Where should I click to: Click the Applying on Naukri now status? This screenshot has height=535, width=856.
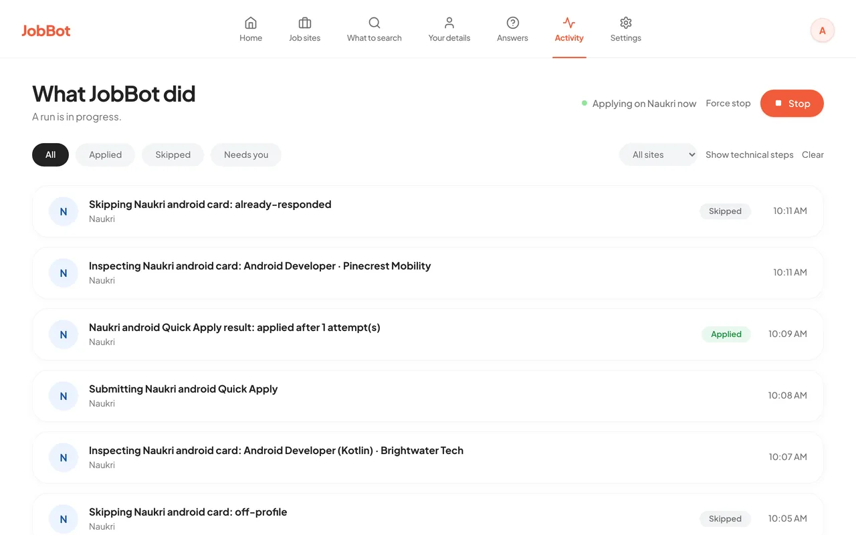click(x=639, y=104)
